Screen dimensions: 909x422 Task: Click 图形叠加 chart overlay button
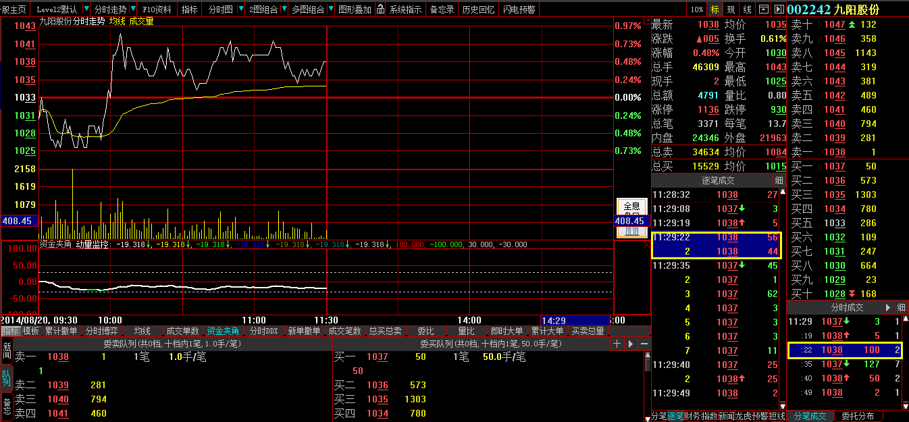355,9
